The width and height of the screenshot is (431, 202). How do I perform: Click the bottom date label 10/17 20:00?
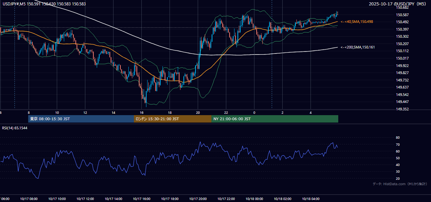198,199
